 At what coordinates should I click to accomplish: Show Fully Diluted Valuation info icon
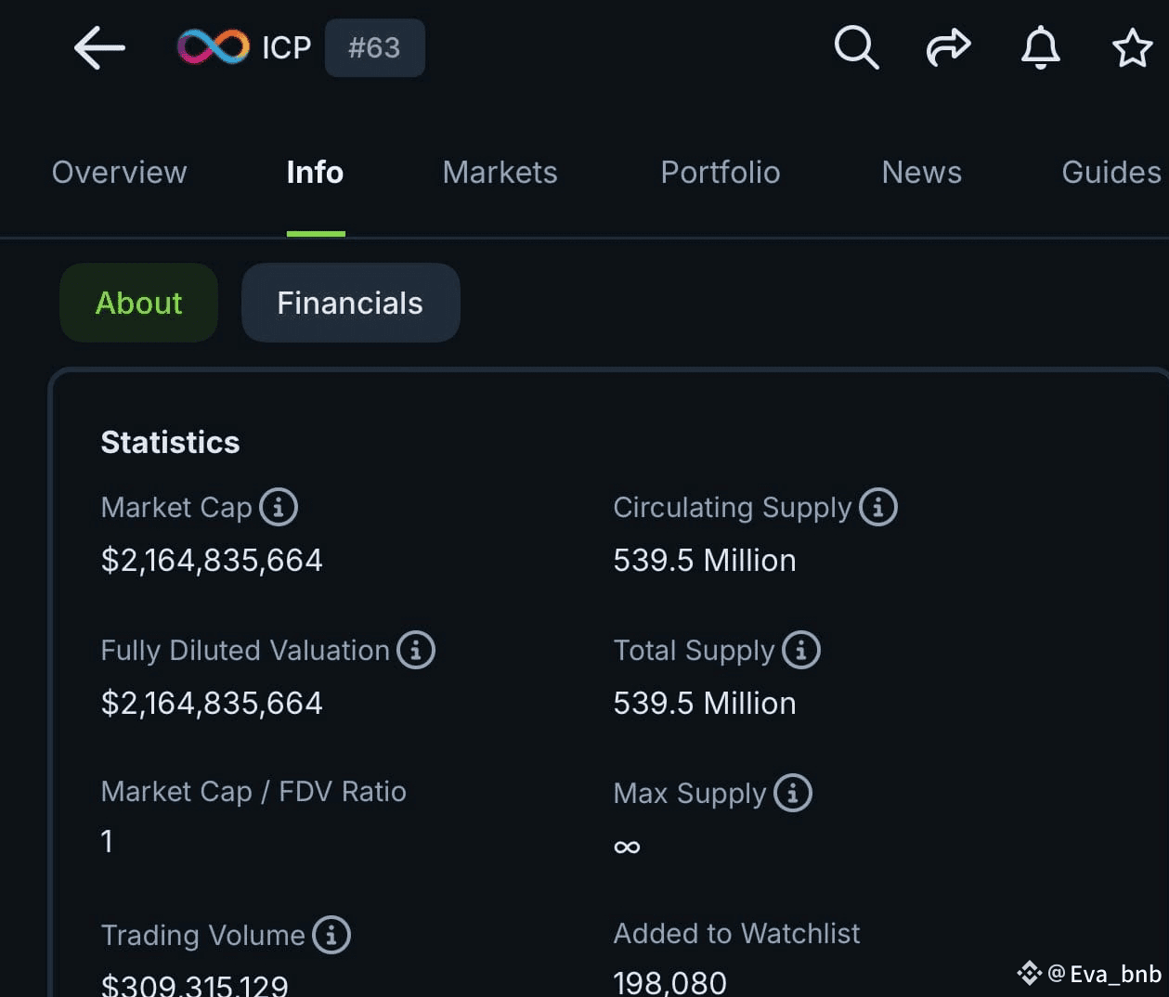click(x=416, y=650)
